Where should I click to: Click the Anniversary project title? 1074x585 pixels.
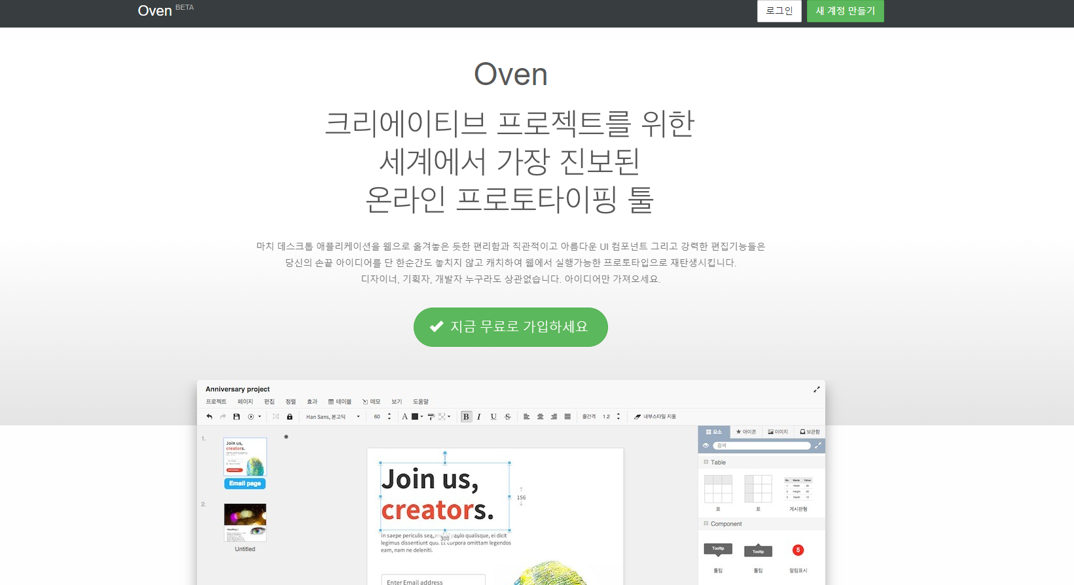point(238,389)
